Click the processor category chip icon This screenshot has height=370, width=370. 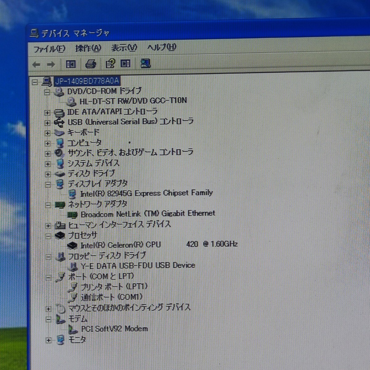(60, 236)
